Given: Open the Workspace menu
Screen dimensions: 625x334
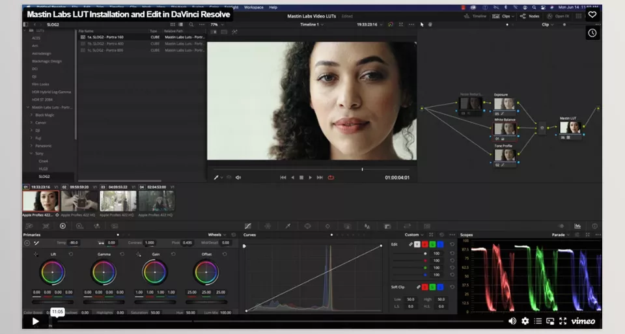Looking at the screenshot, I should [x=253, y=7].
